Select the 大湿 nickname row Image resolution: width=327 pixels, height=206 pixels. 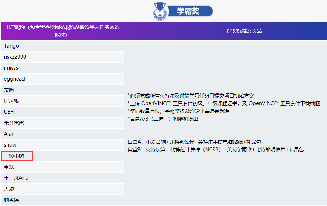[x=63, y=189]
